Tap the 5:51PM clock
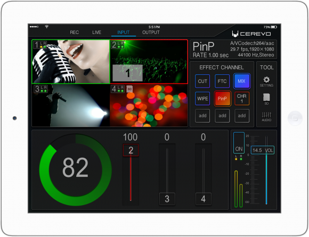Viewport: 309px width, 237px height. tap(154, 27)
